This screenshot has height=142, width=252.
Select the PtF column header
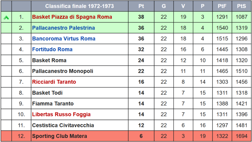[x=222, y=6]
